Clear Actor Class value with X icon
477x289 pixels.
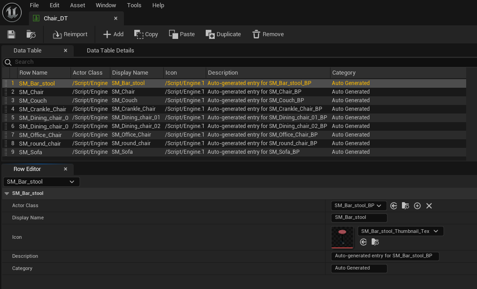(x=429, y=206)
